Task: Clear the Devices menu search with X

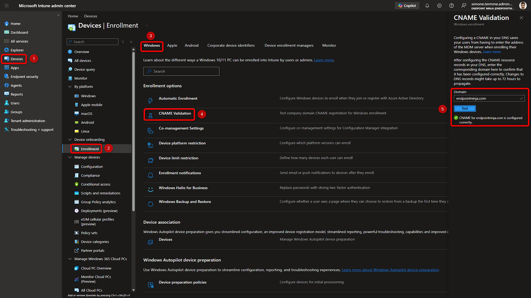Action: tap(122, 42)
